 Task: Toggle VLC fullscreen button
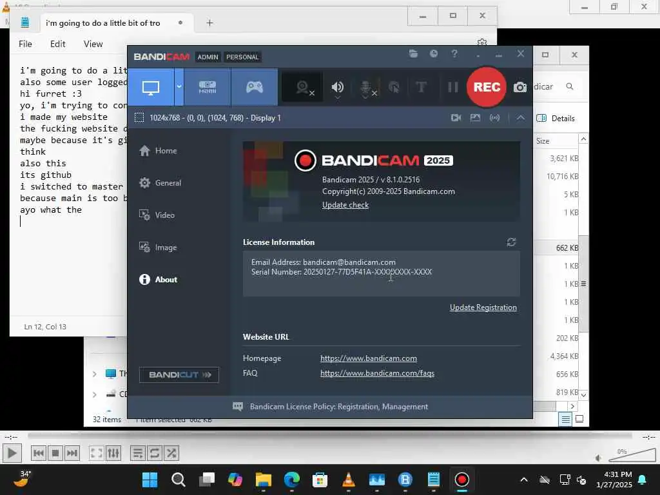coord(97,453)
